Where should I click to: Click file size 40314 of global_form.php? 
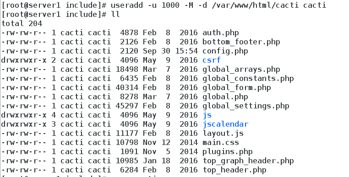127,88
